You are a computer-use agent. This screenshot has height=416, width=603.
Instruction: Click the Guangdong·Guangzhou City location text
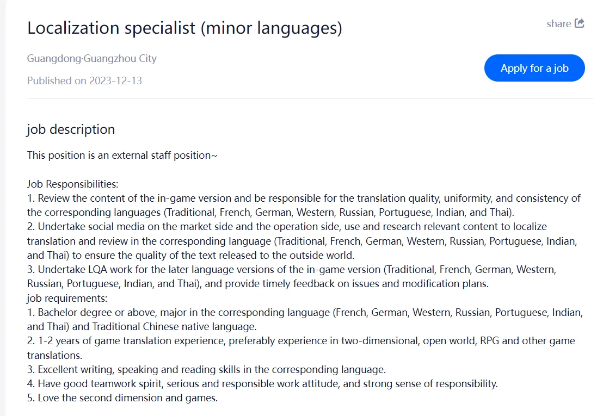click(x=92, y=58)
